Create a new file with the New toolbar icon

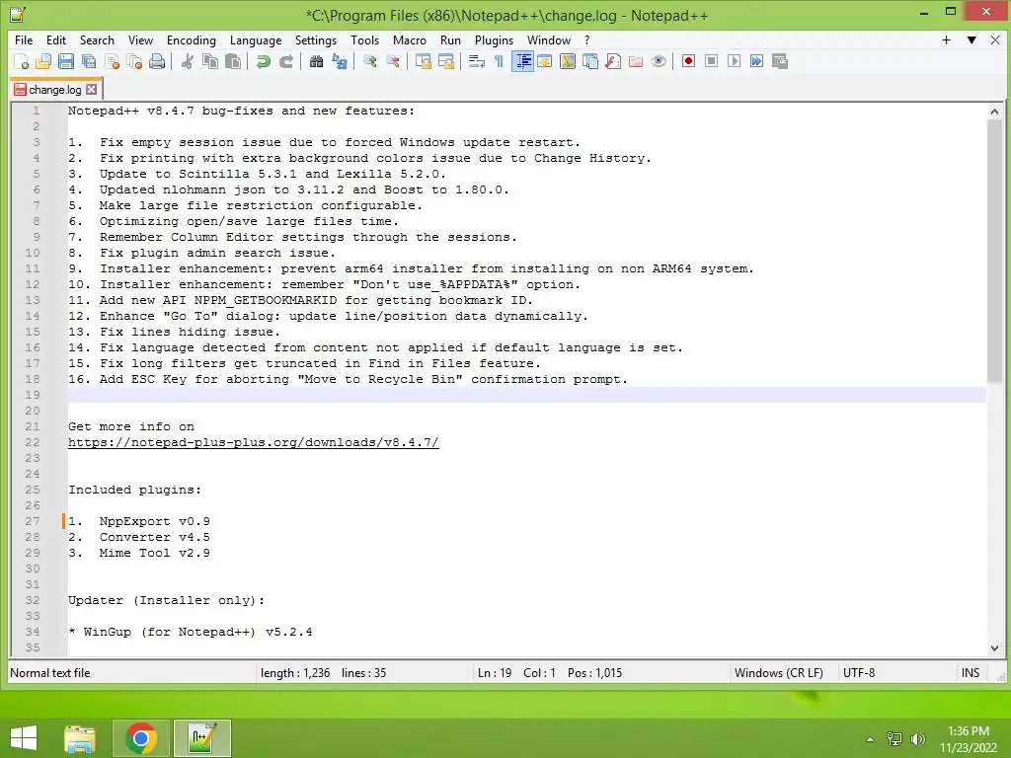click(x=21, y=61)
